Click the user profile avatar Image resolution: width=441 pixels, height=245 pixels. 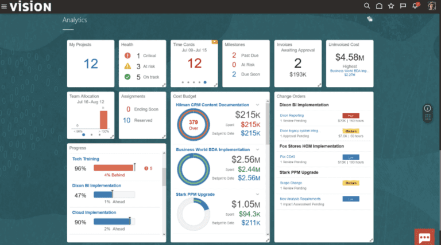tap(431, 6)
